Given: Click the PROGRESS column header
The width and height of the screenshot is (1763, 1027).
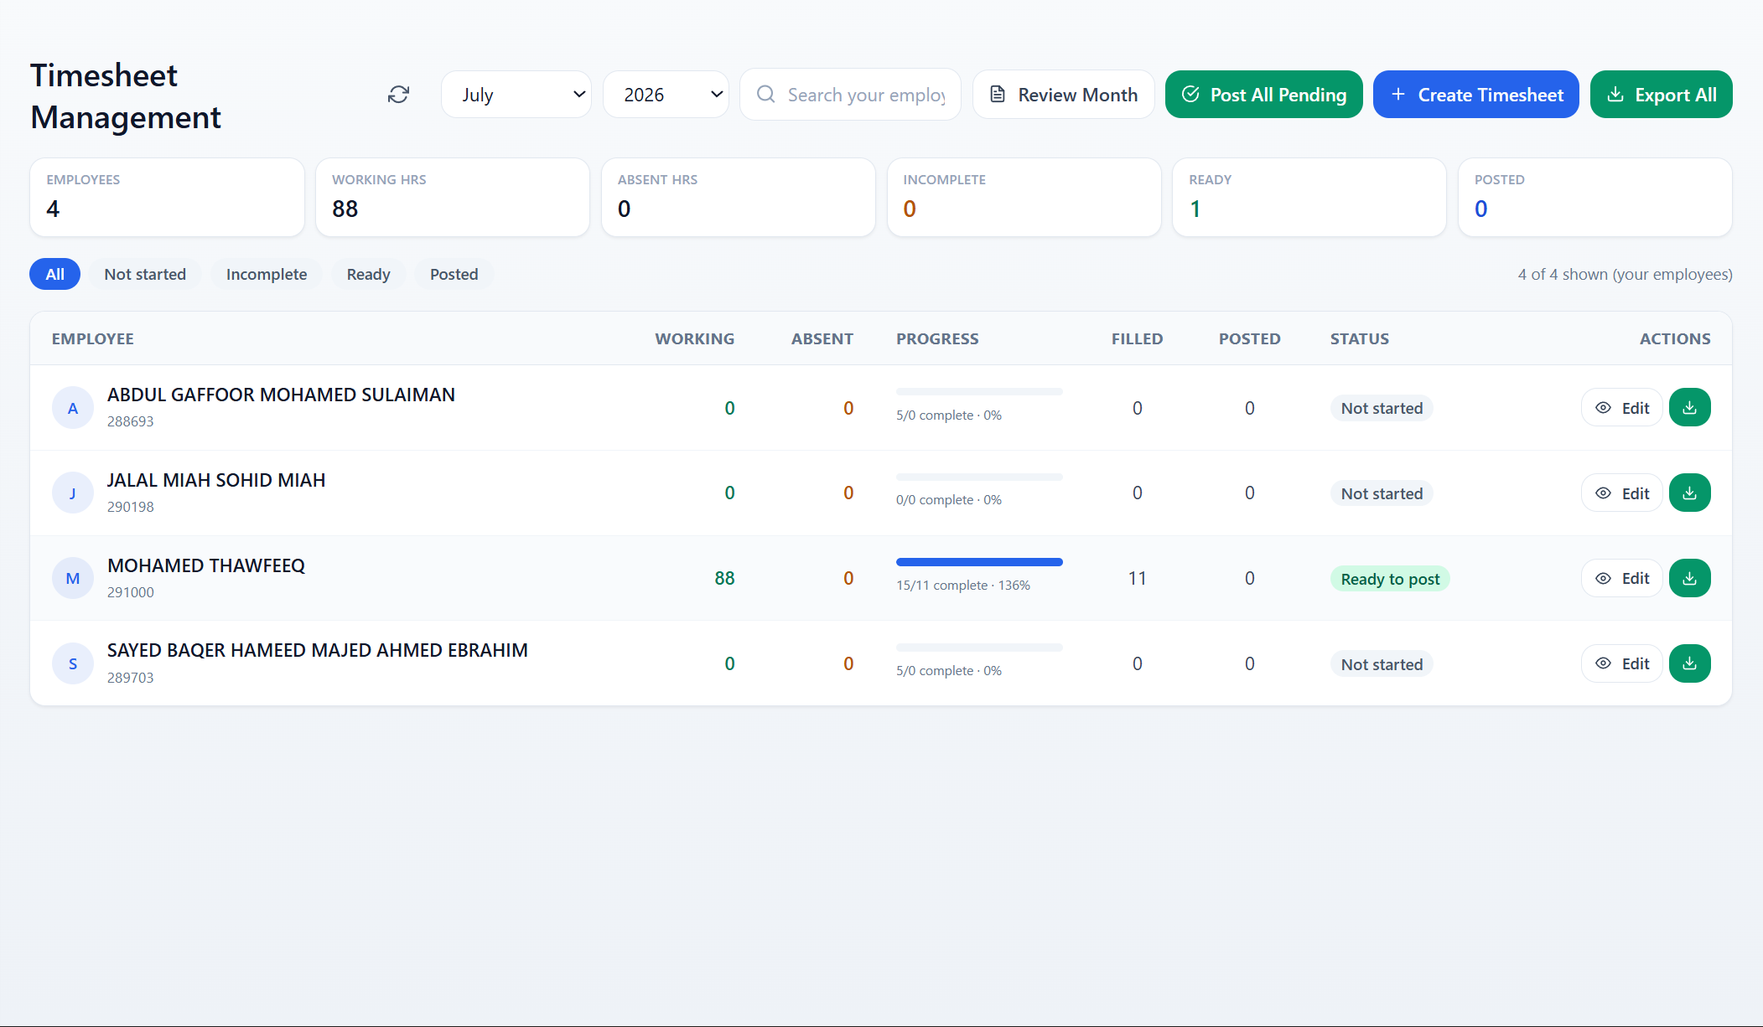Looking at the screenshot, I should tap(937, 338).
